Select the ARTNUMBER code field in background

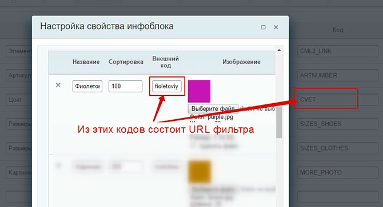[338, 75]
